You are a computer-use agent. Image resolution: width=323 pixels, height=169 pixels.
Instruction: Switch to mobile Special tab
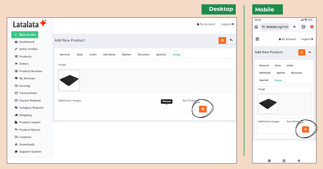point(264,80)
